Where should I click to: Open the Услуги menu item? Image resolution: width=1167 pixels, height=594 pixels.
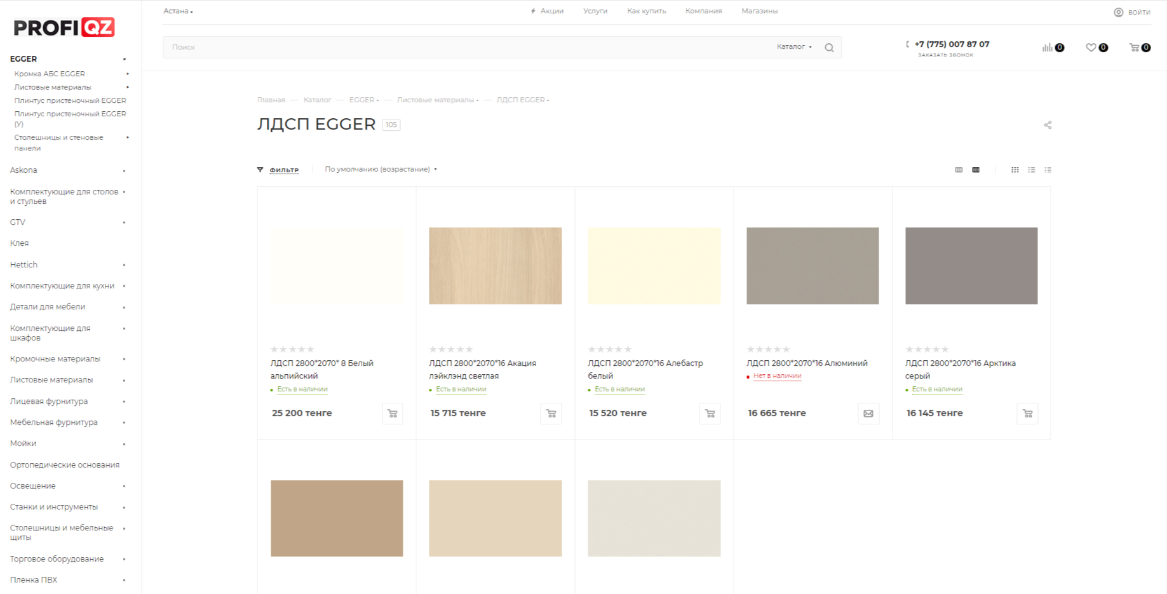[595, 11]
